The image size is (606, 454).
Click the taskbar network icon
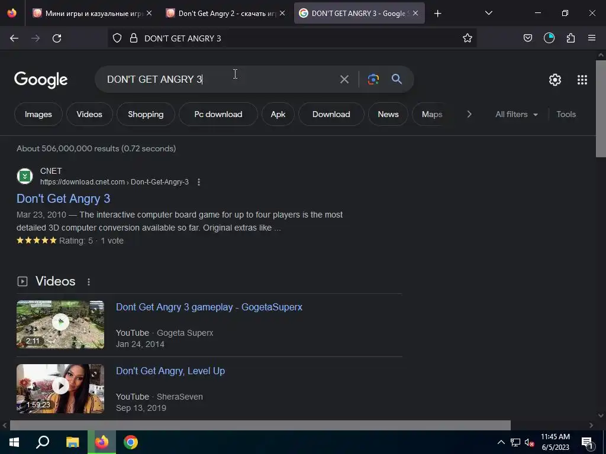pyautogui.click(x=515, y=442)
